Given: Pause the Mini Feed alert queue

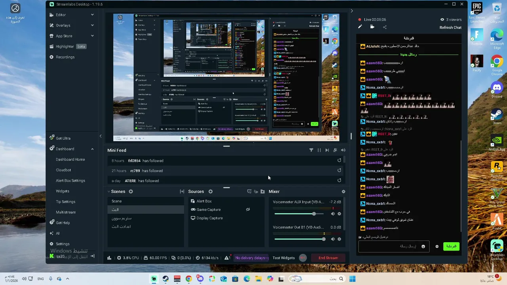Looking at the screenshot, I should pos(319,150).
